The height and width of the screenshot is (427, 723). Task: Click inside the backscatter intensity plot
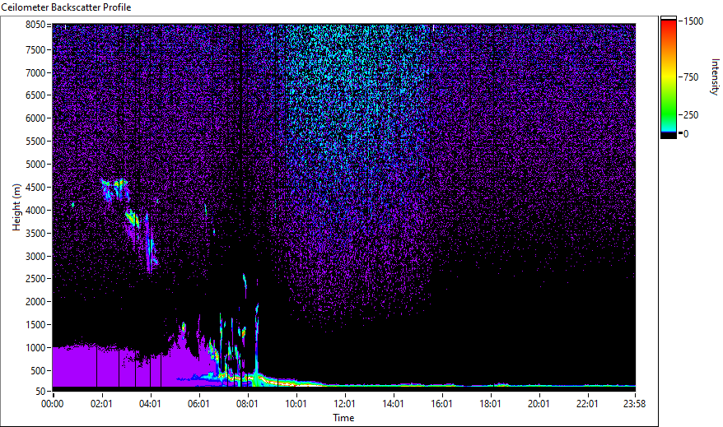(x=344, y=206)
